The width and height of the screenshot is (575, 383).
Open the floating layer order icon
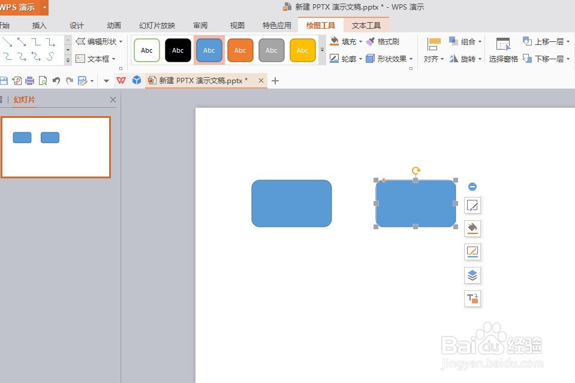tap(472, 275)
